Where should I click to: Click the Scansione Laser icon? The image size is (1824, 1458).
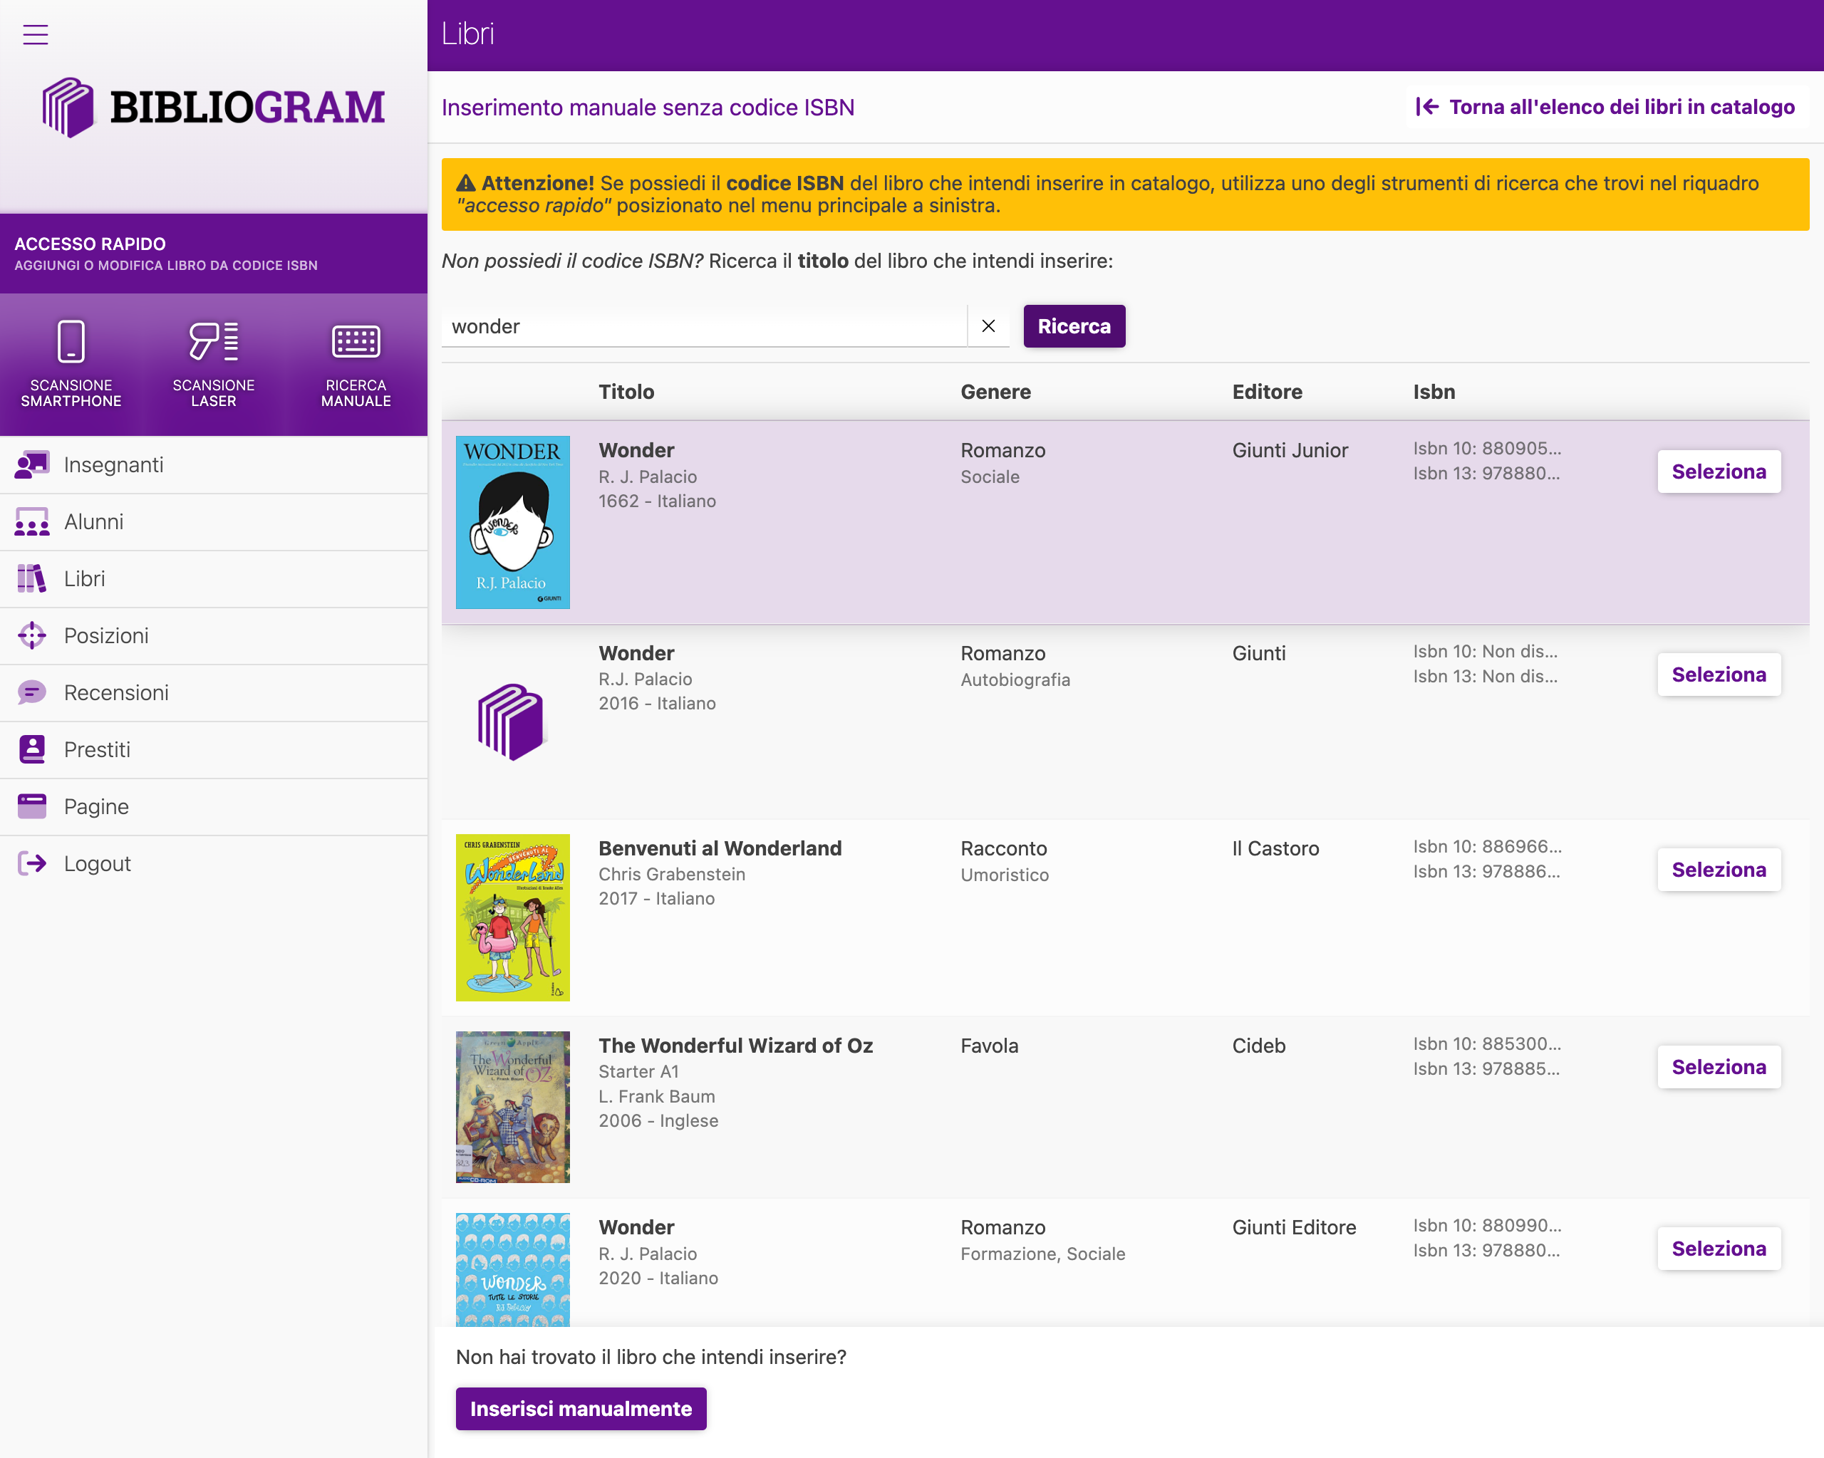coord(213,342)
